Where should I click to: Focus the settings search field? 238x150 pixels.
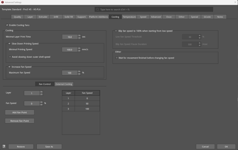(x=154, y=10)
